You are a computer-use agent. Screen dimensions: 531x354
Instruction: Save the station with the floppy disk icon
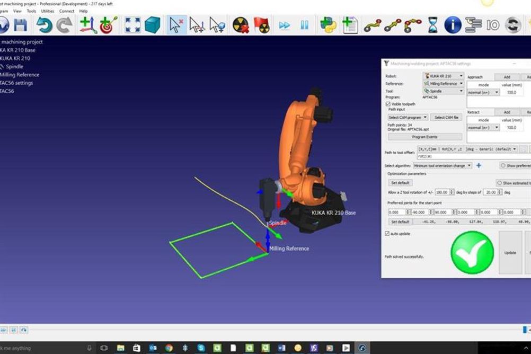point(20,25)
